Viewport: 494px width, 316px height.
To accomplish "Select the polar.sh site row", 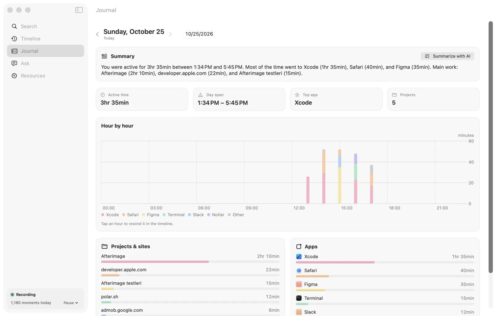I will click(x=190, y=299).
